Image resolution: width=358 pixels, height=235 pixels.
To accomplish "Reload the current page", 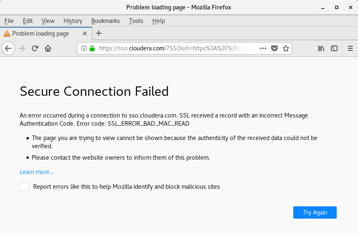I will click(35, 48).
